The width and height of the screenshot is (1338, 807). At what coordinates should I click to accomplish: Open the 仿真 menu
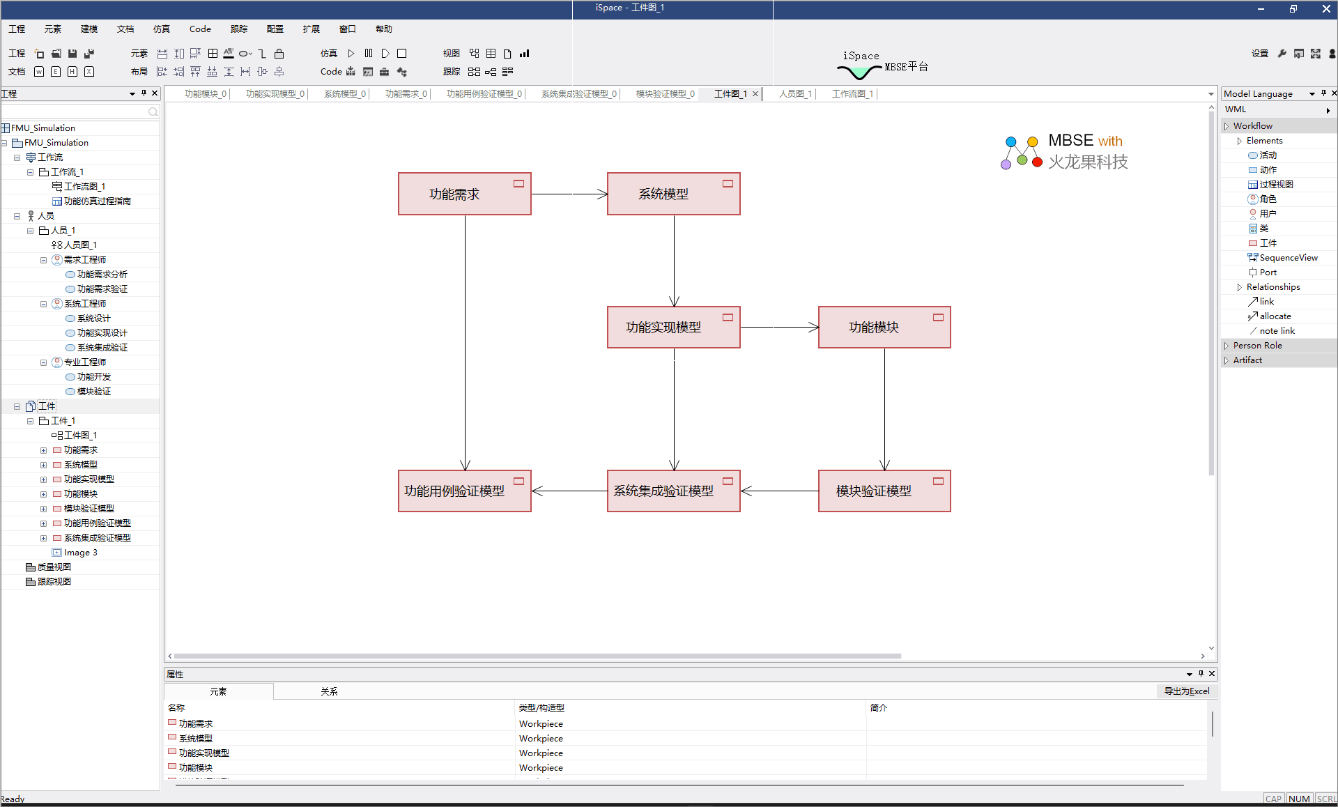coord(162,29)
